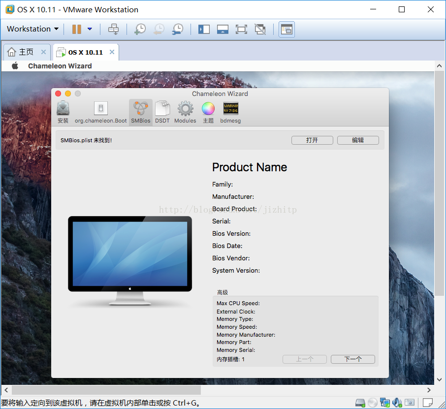Click the message log icon in status bar
The height and width of the screenshot is (409, 446).
pos(427,403)
